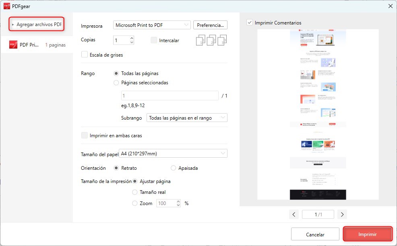Click the page number field below the preview
Viewport: 397px width, 246px height.
click(318, 214)
